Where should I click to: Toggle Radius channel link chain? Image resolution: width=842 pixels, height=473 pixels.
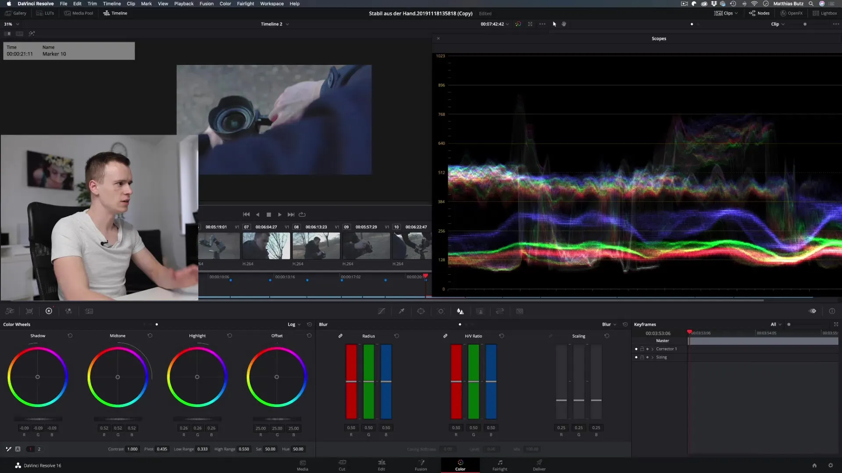click(x=340, y=336)
